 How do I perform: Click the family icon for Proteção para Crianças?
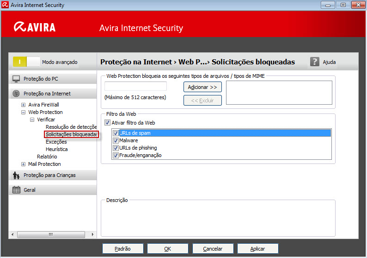[x=16, y=175]
